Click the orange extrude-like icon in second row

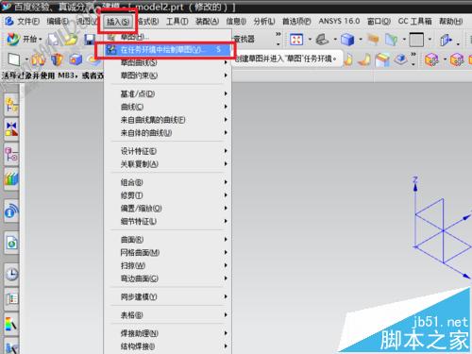pos(38,59)
